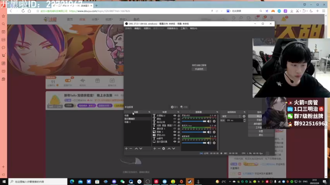Undock the Sources panel via its header icon
Image resolution: width=330 pixels, height=185 pixels.
point(178,112)
